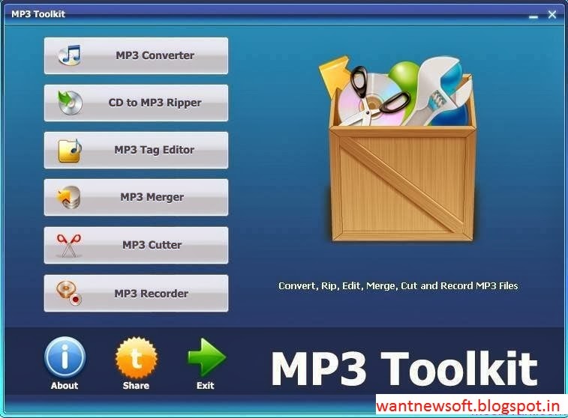Image resolution: width=568 pixels, height=418 pixels.
Task: Launch the MP3 Recorder
Action: click(137, 293)
